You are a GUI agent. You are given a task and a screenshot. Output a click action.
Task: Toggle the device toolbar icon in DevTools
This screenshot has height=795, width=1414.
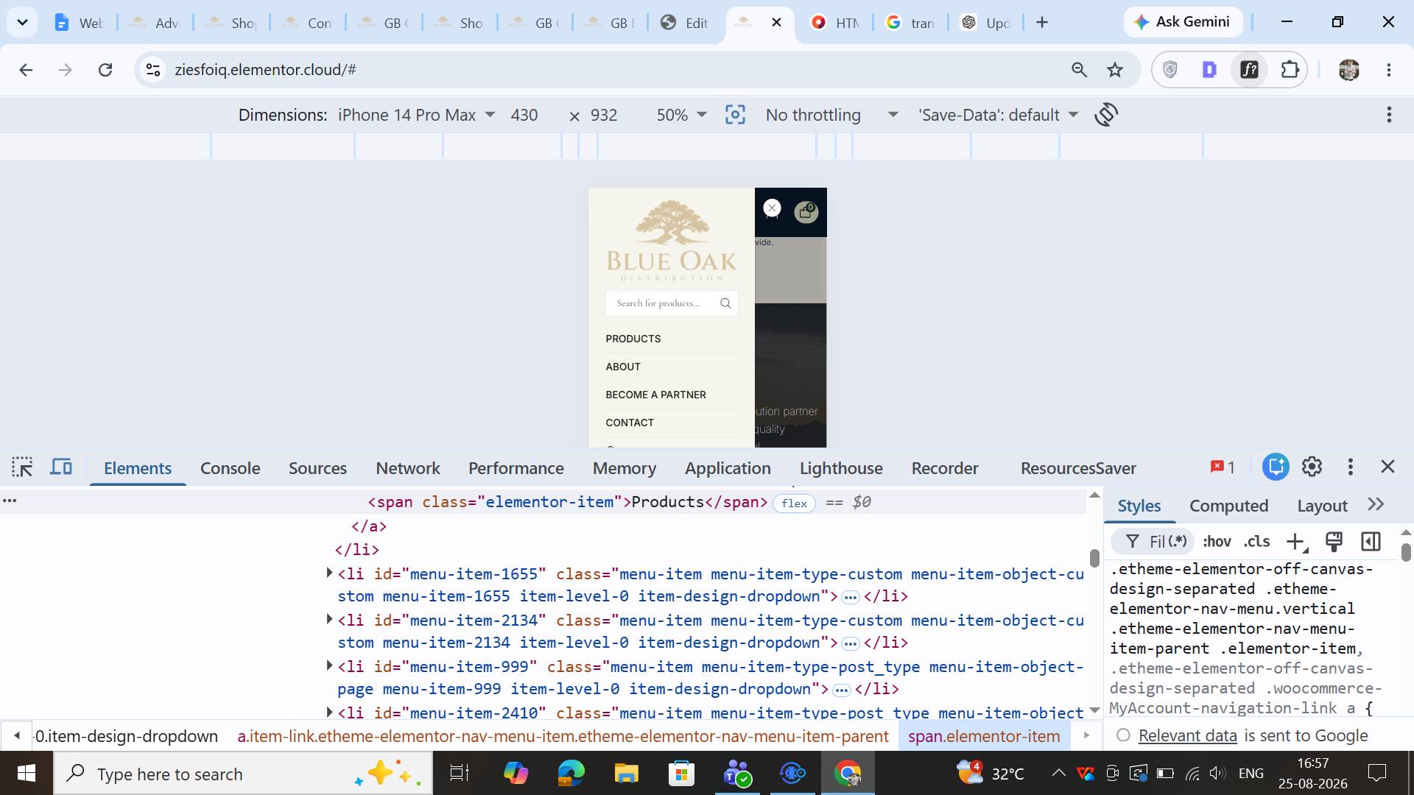pyautogui.click(x=61, y=467)
